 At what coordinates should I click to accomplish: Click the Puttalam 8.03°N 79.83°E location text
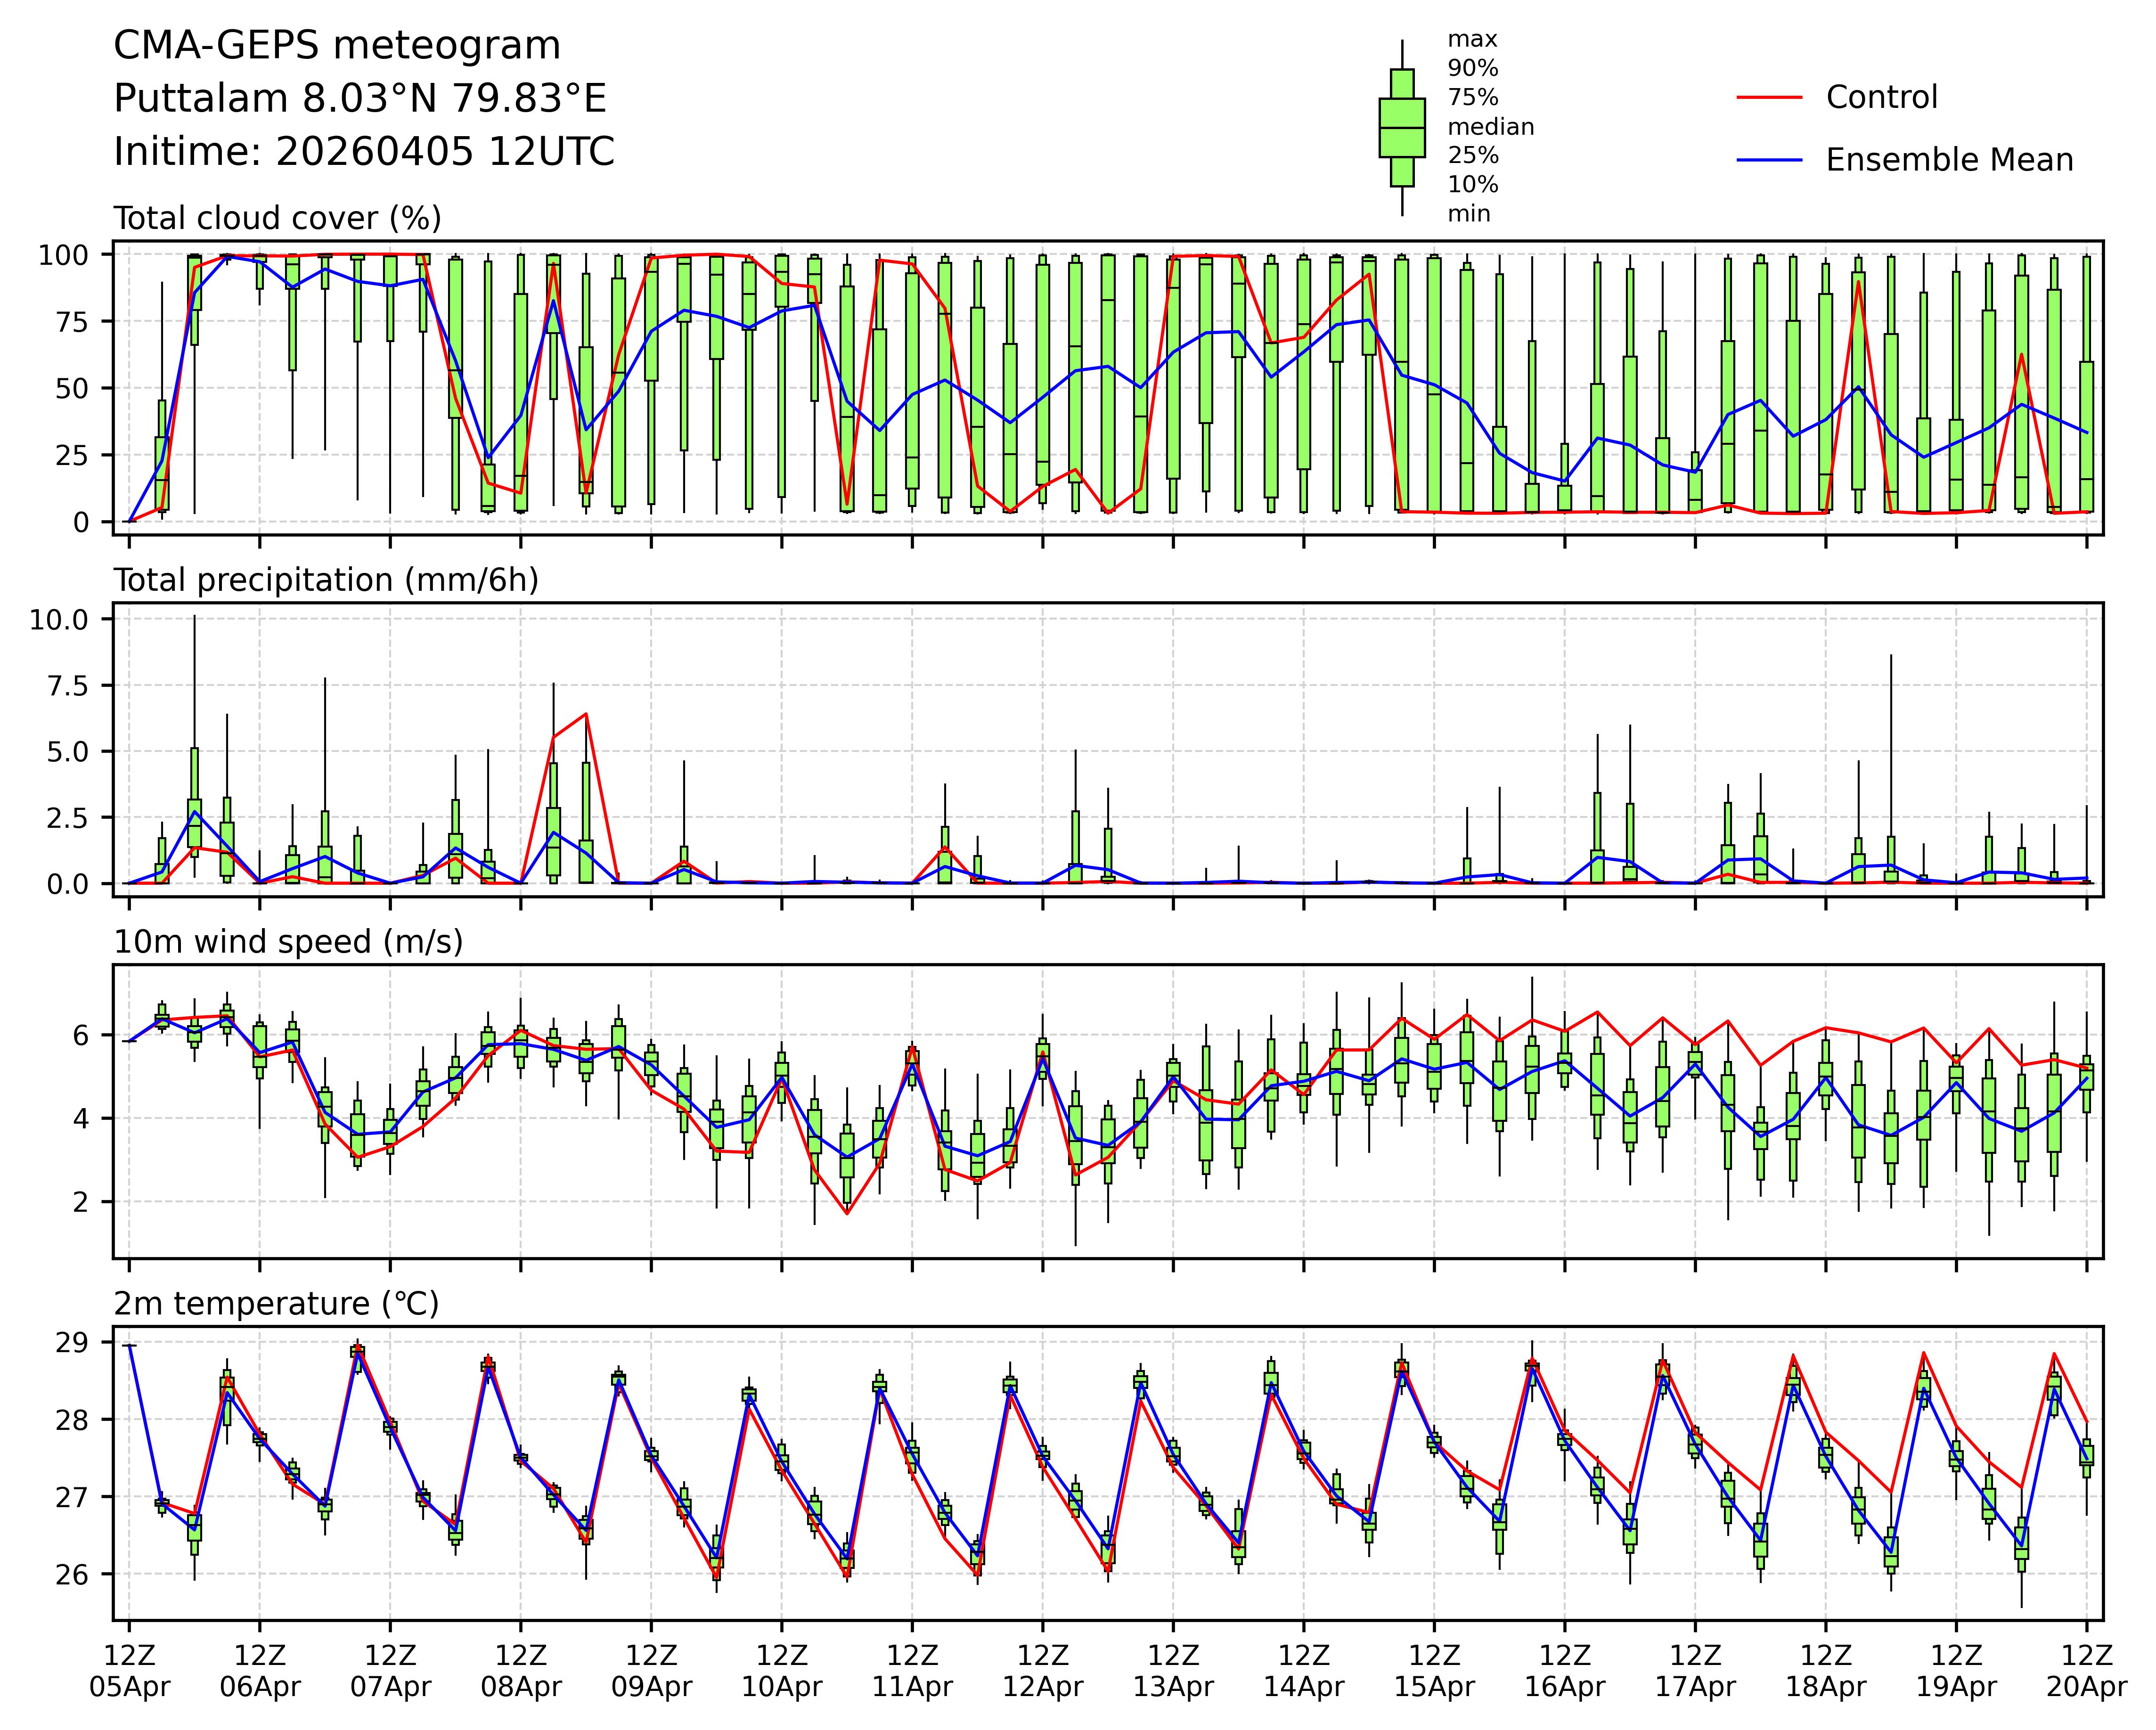click(x=360, y=99)
